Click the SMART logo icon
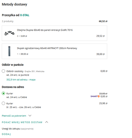This screenshot has width=132, height=138. point(95,96)
